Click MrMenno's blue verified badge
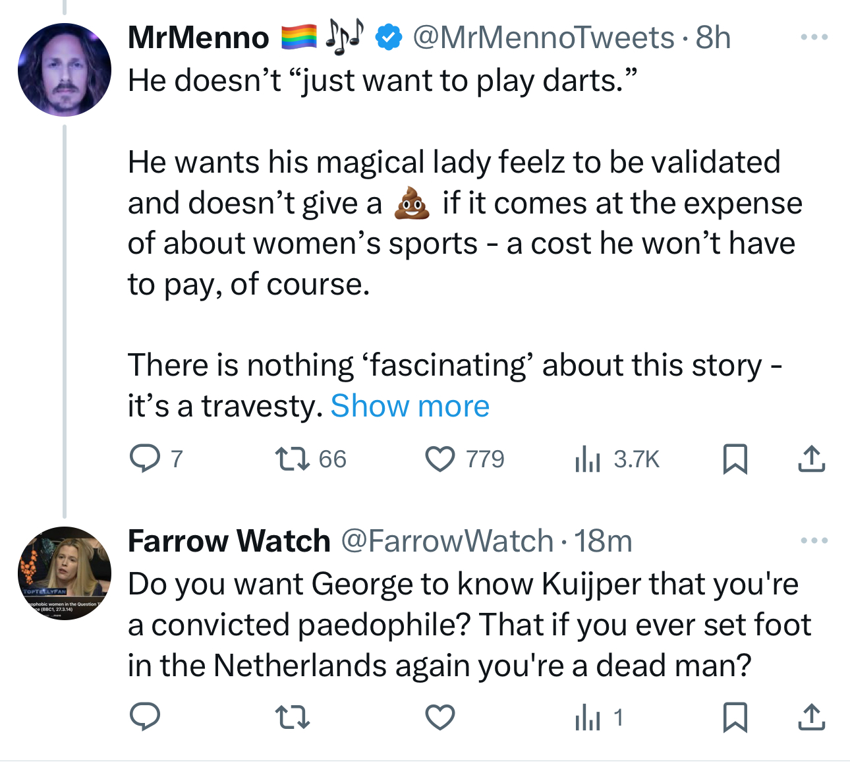This screenshot has height=779, width=850. point(389,38)
